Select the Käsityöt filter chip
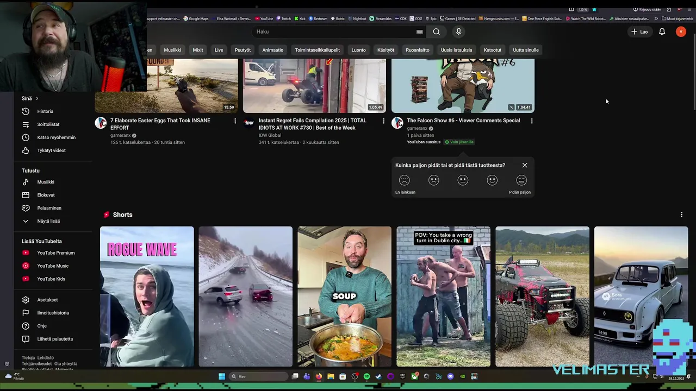The height and width of the screenshot is (391, 696). [386, 50]
